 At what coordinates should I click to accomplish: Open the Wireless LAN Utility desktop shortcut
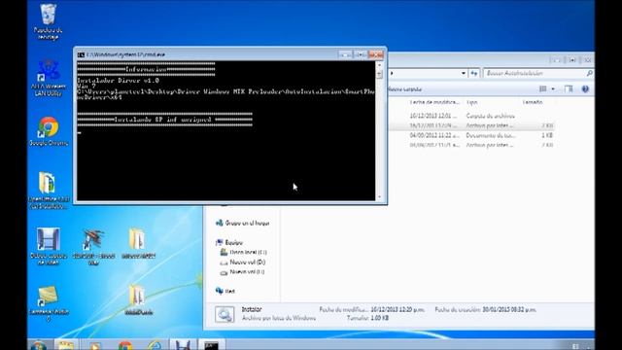pos(48,79)
